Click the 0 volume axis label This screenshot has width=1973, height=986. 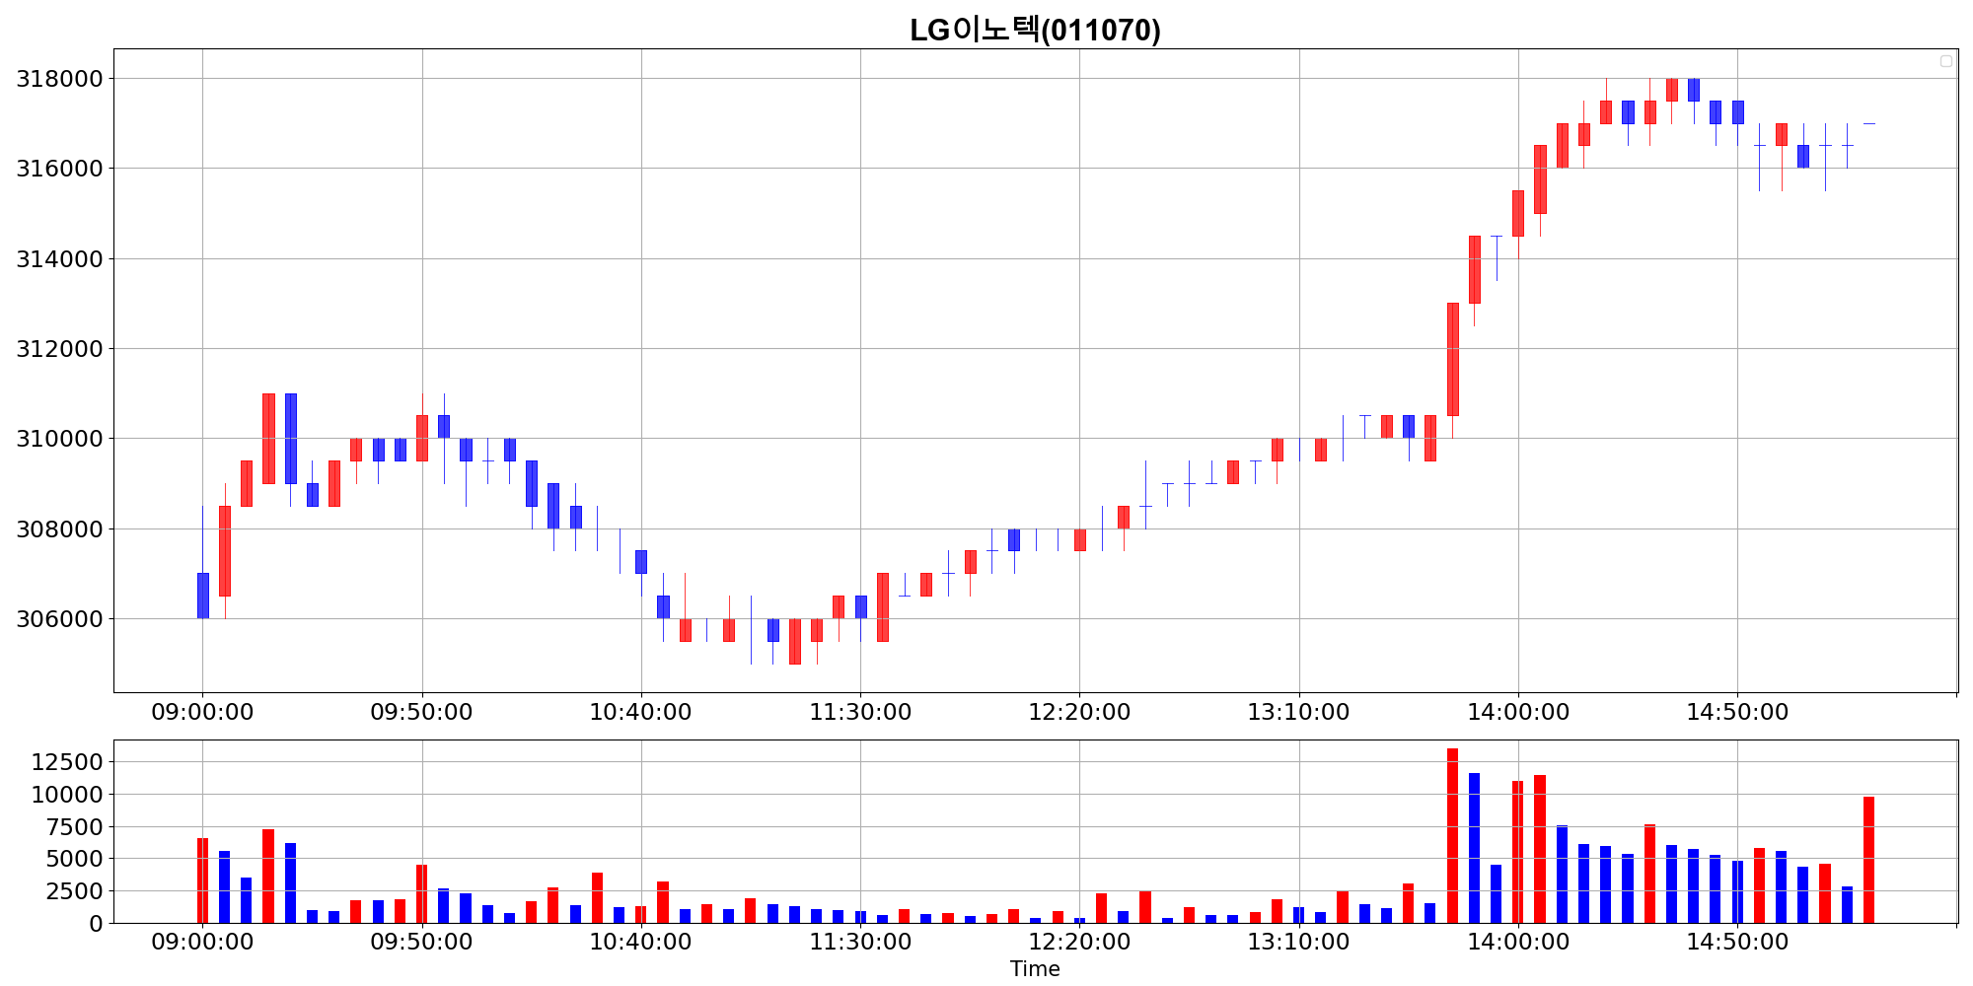(x=96, y=924)
